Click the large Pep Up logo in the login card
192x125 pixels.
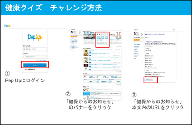[x=35, y=37]
